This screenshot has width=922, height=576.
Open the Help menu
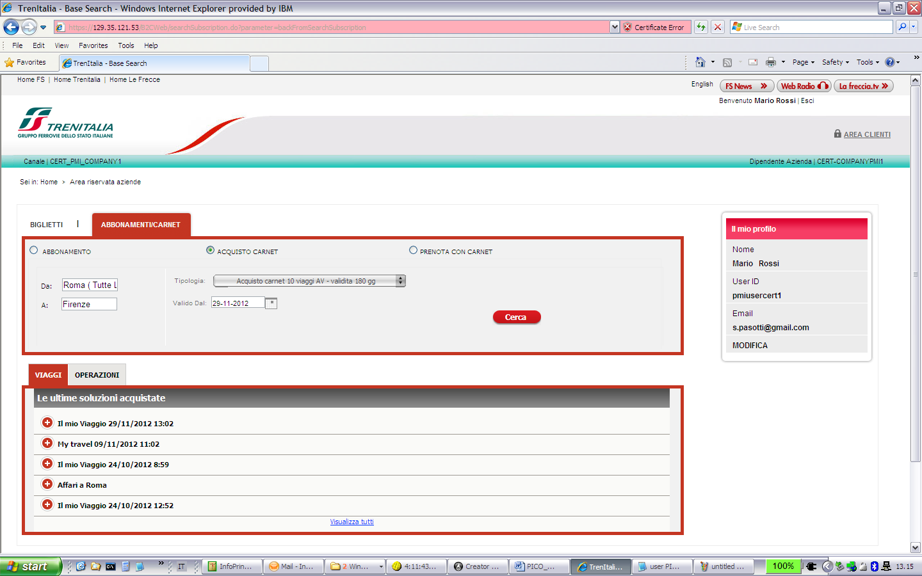coord(151,45)
